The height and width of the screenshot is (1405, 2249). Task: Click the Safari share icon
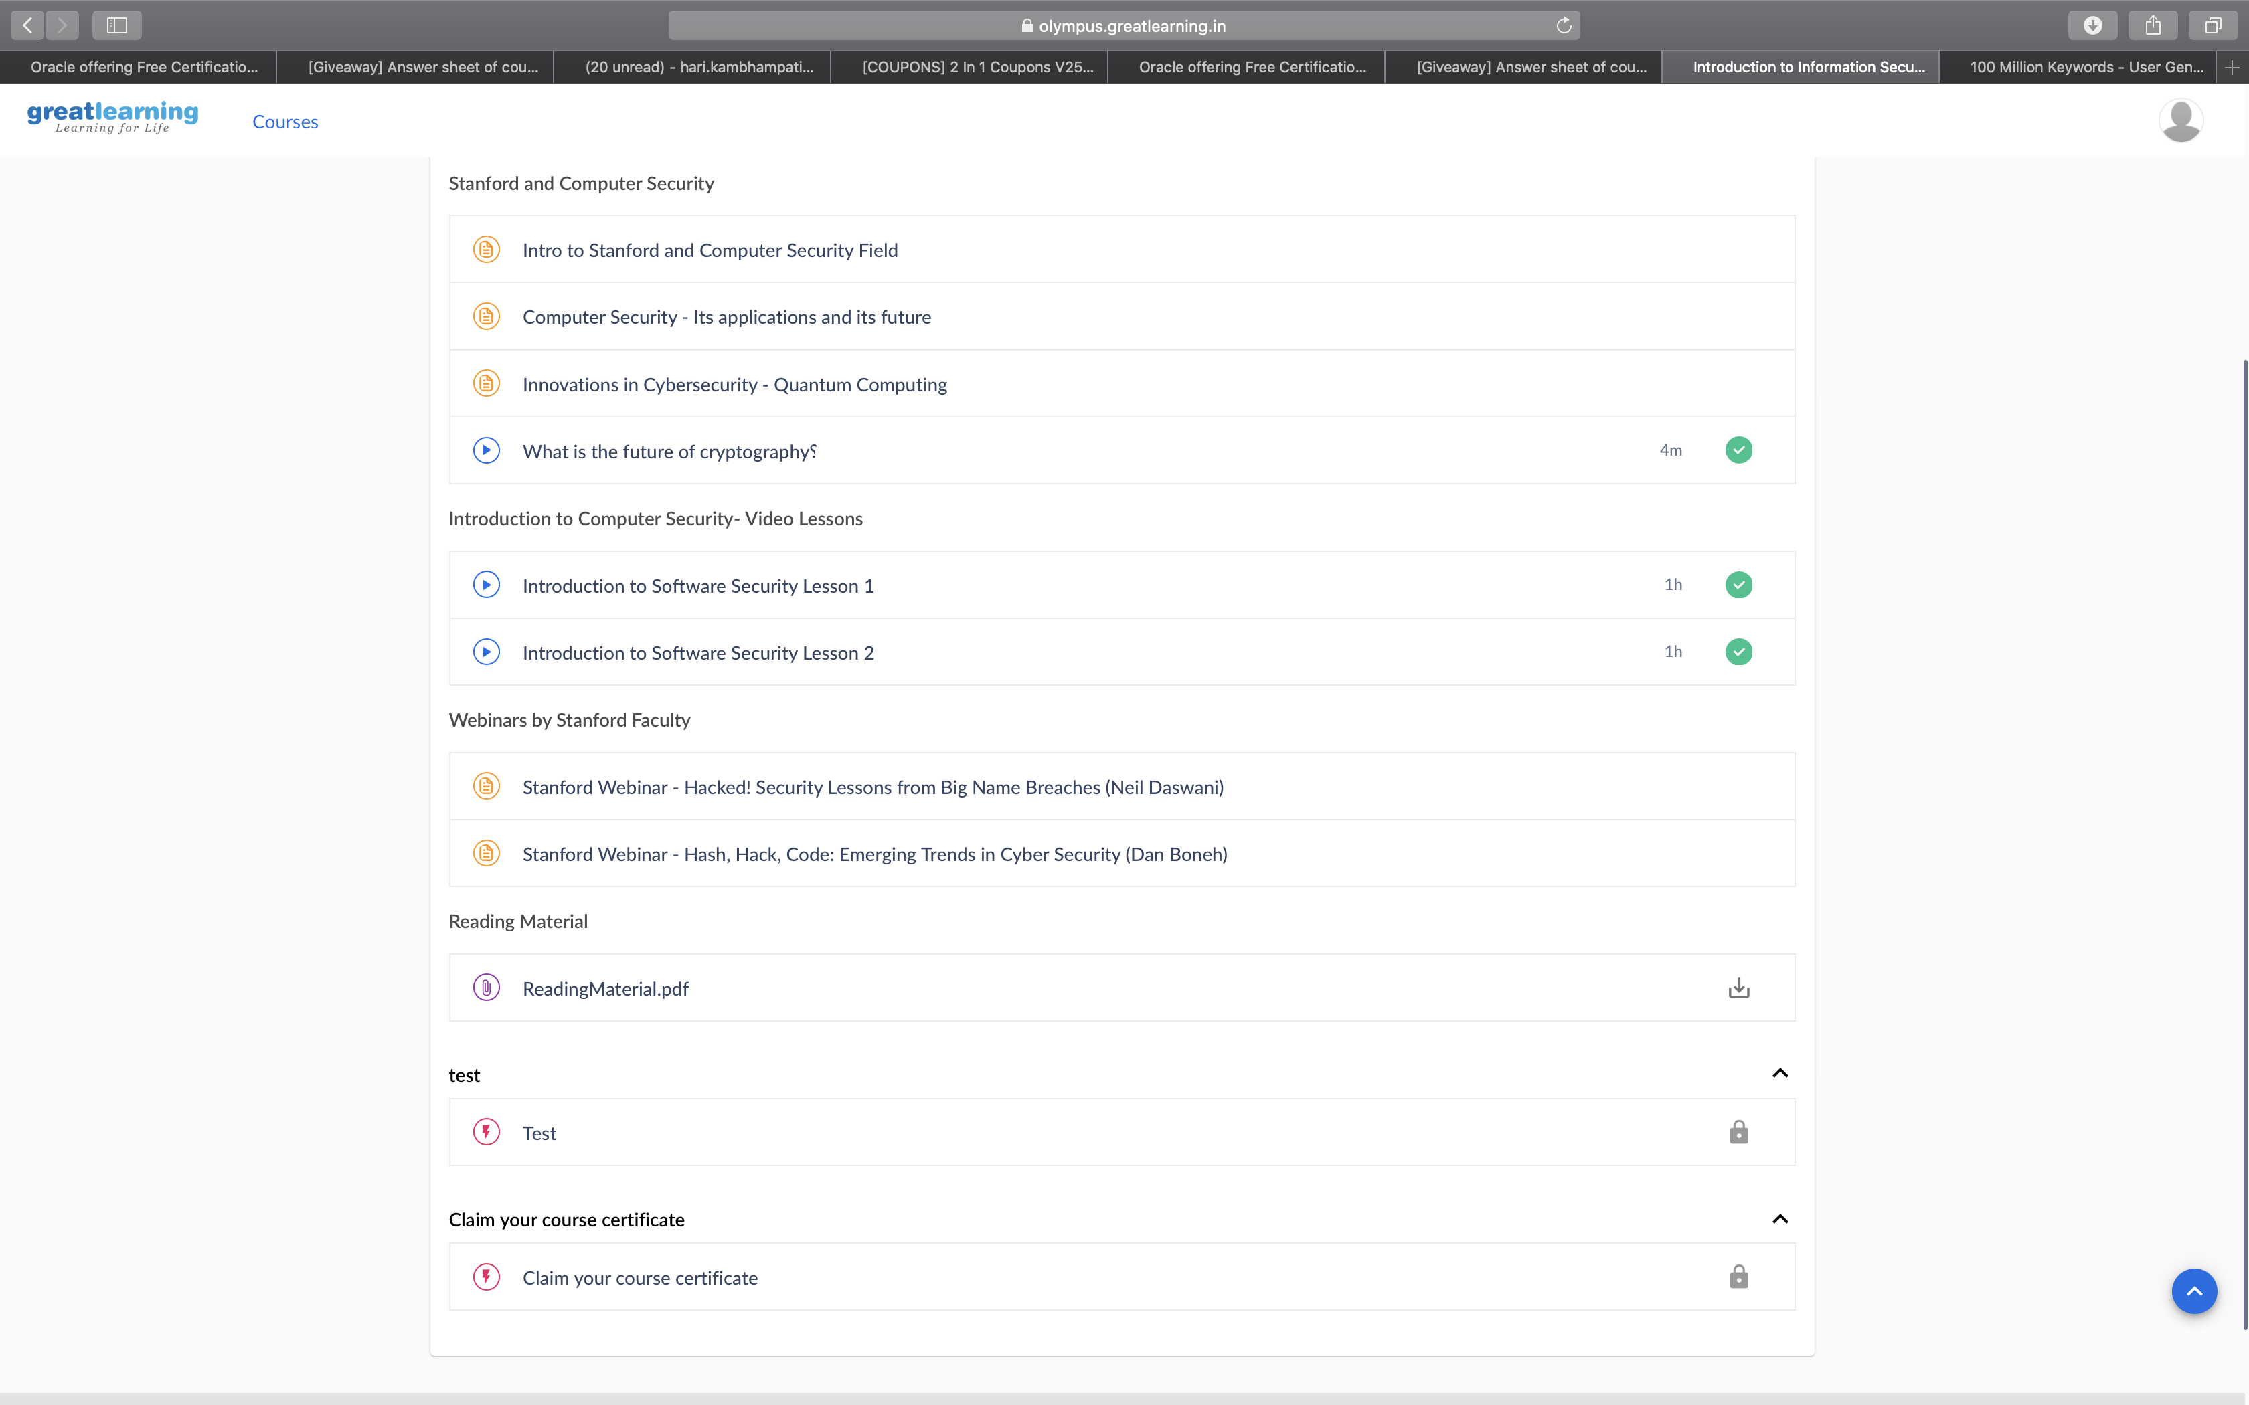coord(2153,26)
